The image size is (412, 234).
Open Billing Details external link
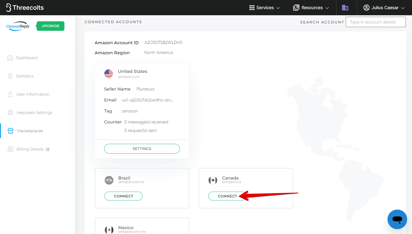[30, 149]
